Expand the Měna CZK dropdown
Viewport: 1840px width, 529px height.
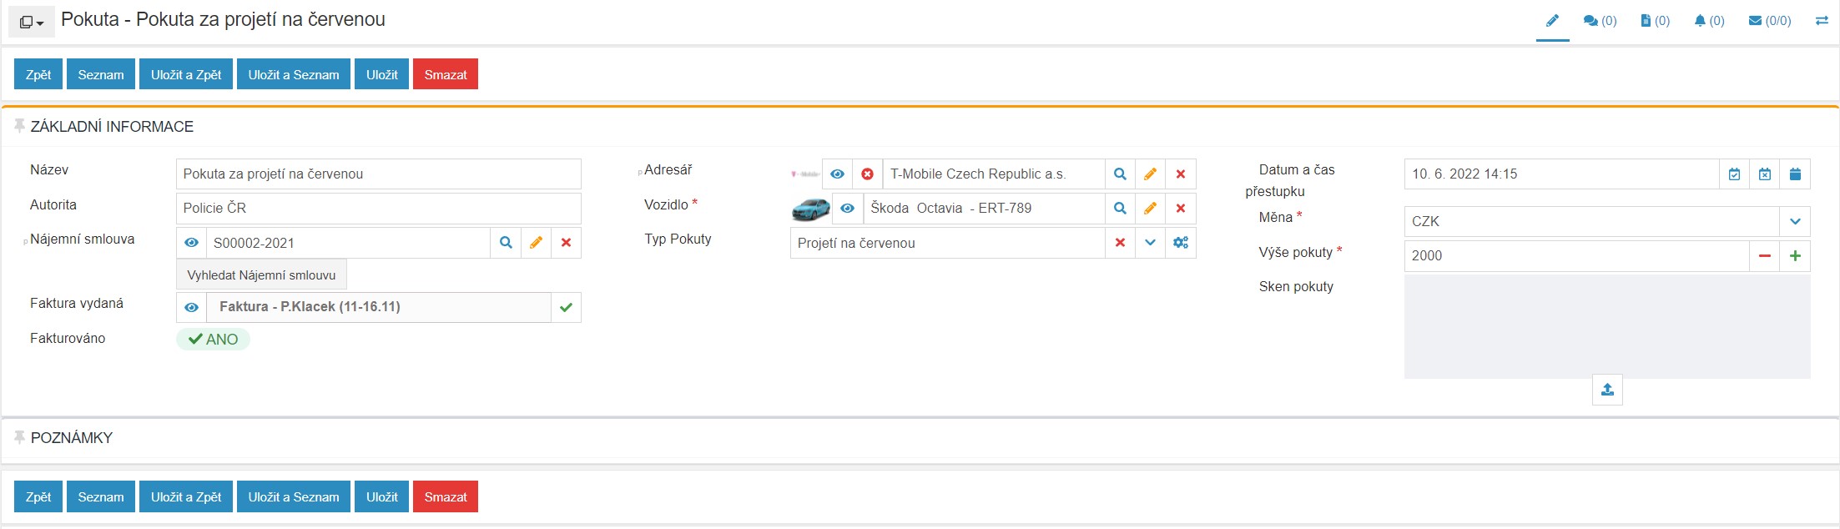1795,222
